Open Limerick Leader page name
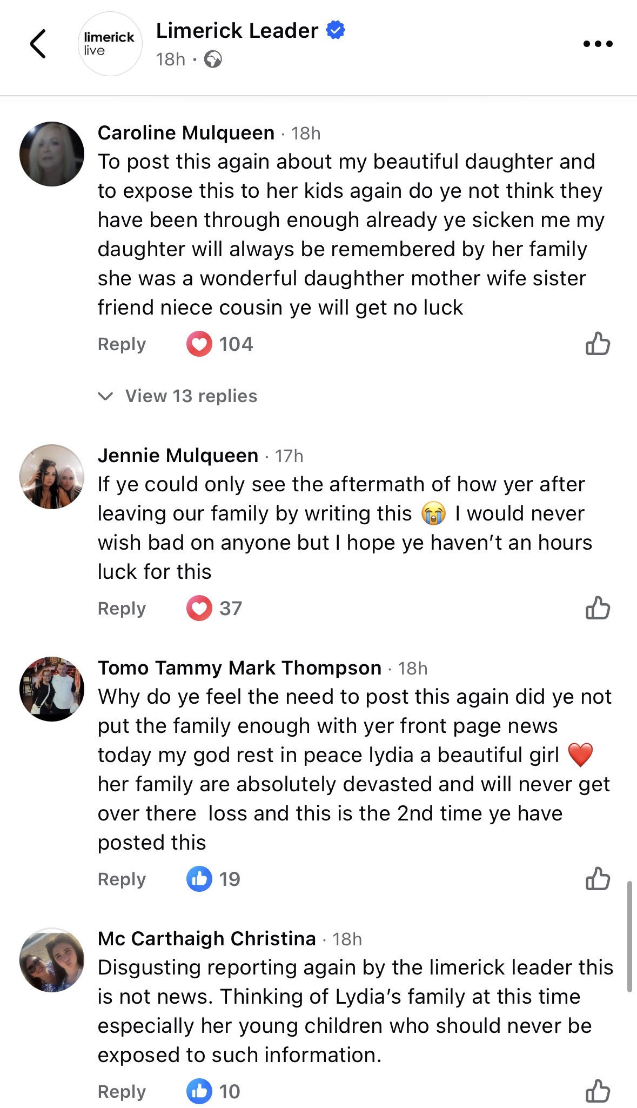 point(237,31)
